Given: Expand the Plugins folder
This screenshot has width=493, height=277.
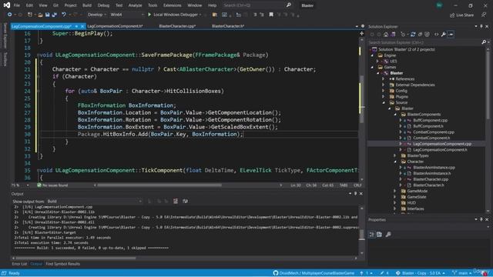Looking at the screenshot, I should tap(384, 97).
